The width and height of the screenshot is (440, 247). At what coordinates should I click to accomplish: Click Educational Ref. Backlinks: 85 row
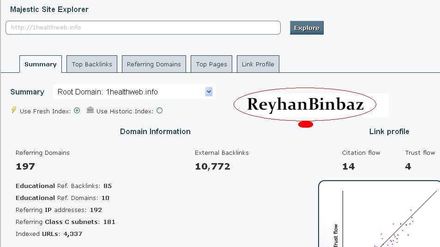coord(64,186)
